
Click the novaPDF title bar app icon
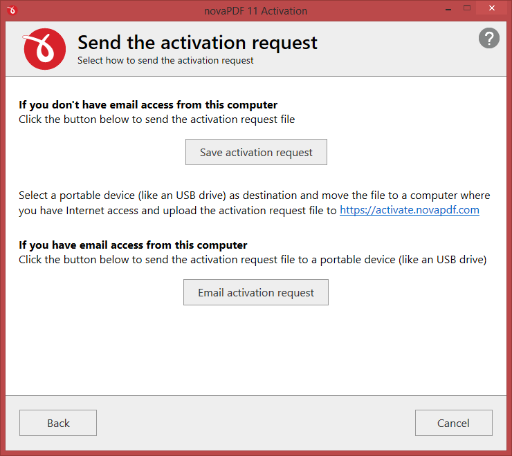tap(12, 10)
